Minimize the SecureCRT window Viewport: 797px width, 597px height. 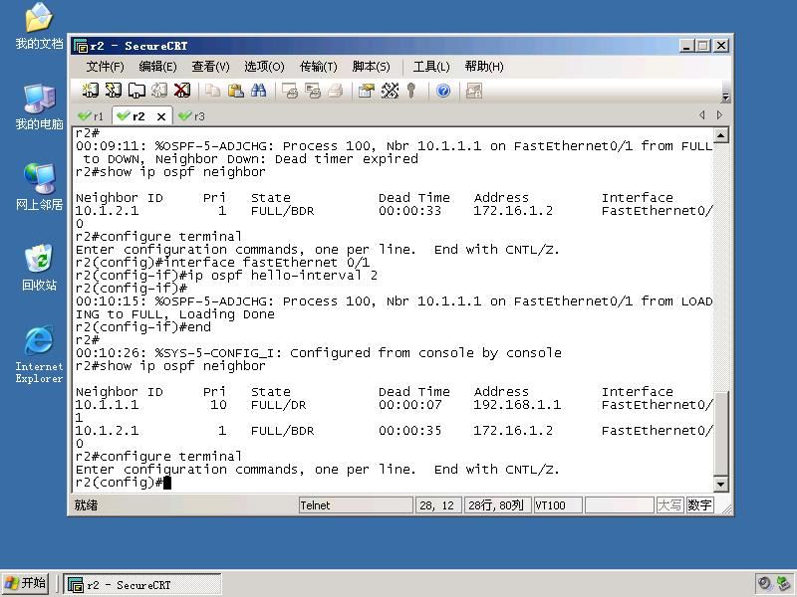(686, 46)
